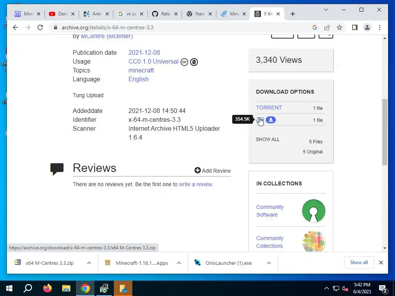Click Show all downloads

pyautogui.click(x=359, y=262)
